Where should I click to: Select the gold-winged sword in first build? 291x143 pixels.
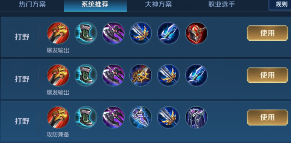point(141,33)
